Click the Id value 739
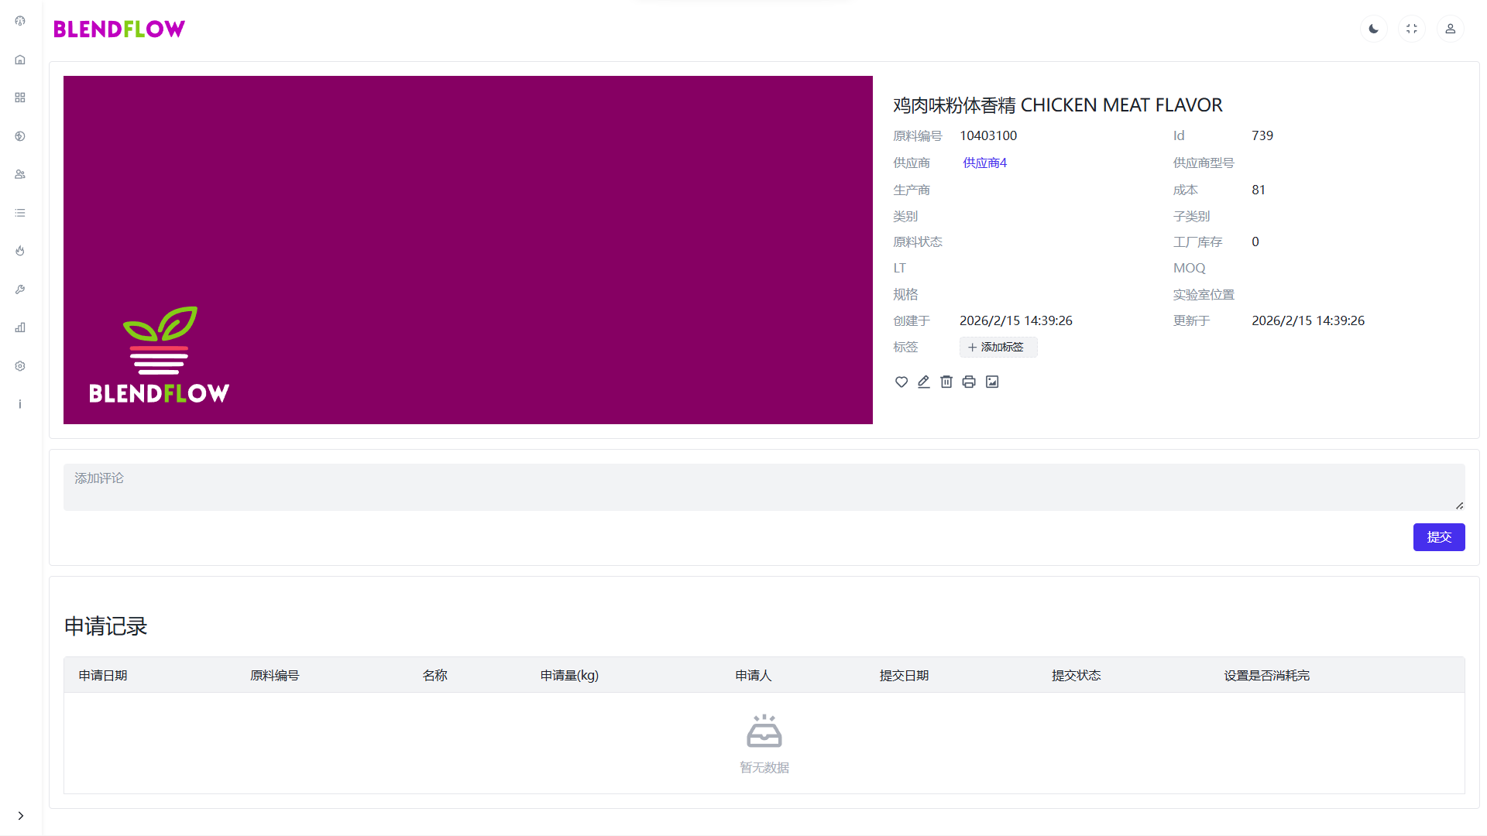Screen dimensions: 1487x836 pyautogui.click(x=1262, y=135)
